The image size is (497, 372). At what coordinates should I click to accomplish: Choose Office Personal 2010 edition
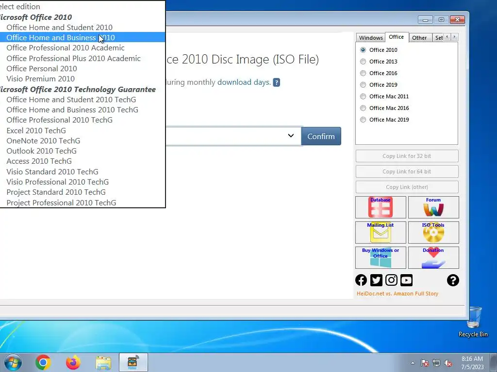tap(83, 68)
